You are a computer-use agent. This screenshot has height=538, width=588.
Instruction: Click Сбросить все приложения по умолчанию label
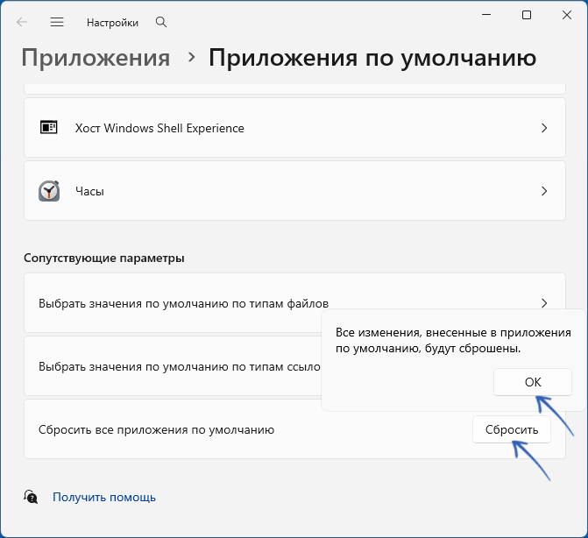click(x=156, y=429)
